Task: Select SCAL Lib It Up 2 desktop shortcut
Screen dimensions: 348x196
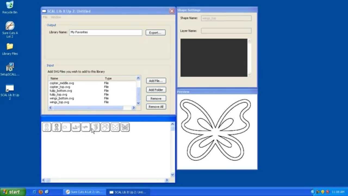Action: [x=10, y=92]
